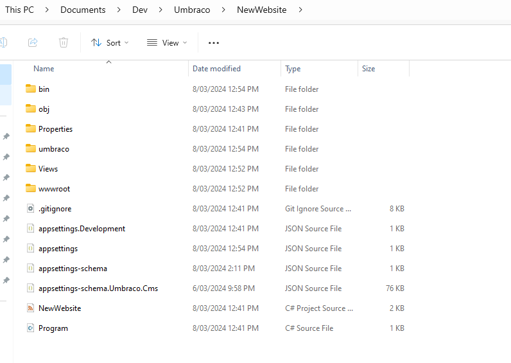Select the Program C# file icon
This screenshot has width=511, height=363.
(30, 328)
